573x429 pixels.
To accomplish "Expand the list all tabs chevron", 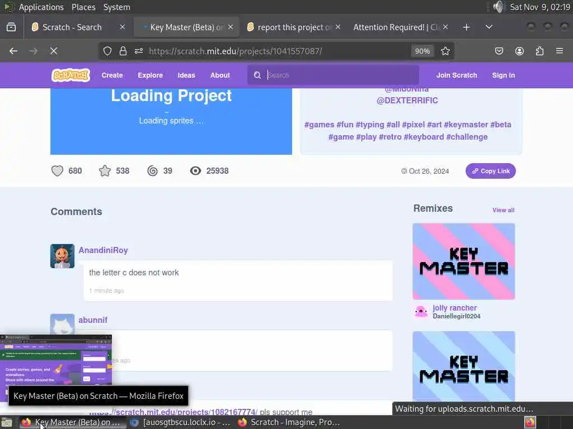I will click(489, 27).
